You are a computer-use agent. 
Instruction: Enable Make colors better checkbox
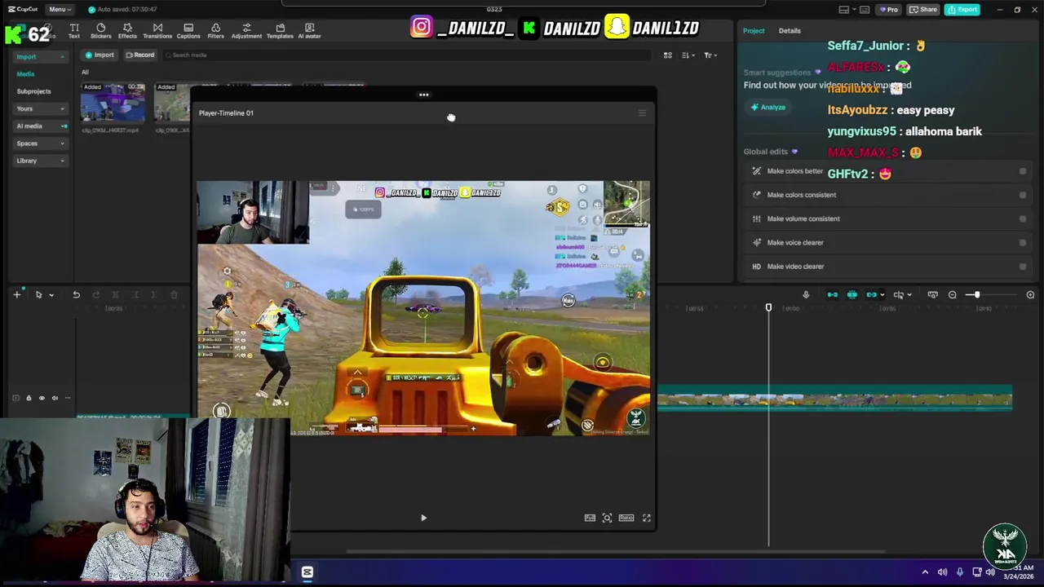pyautogui.click(x=1023, y=171)
